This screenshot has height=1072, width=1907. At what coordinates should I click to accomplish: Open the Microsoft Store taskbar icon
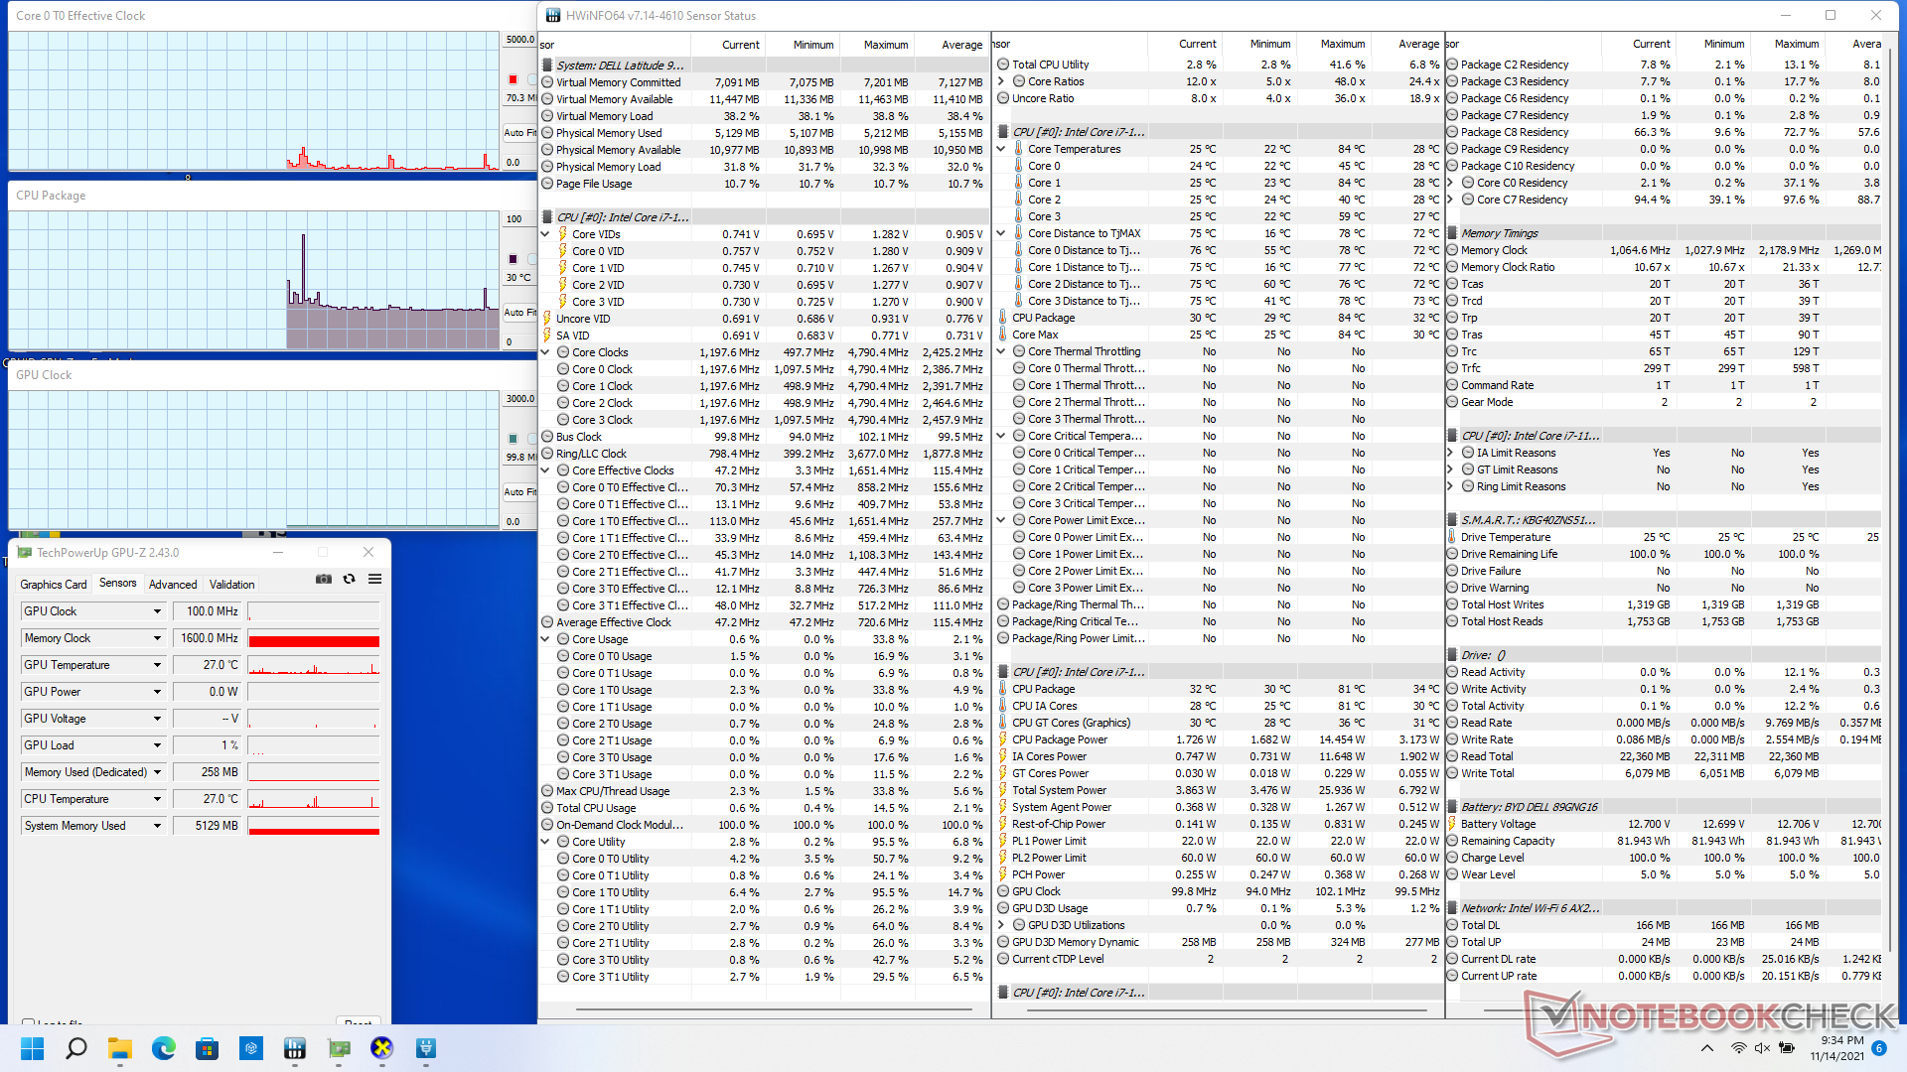tap(208, 1048)
